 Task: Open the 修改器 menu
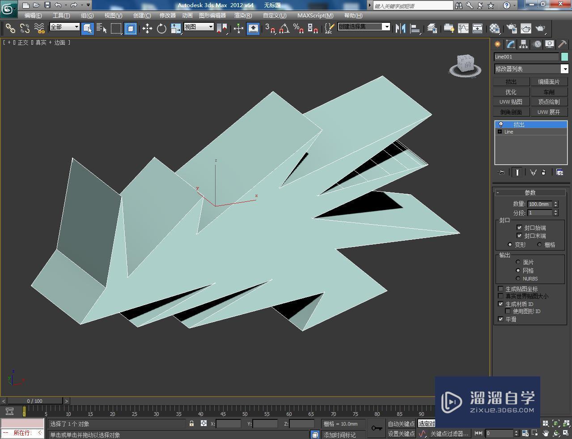(x=168, y=16)
